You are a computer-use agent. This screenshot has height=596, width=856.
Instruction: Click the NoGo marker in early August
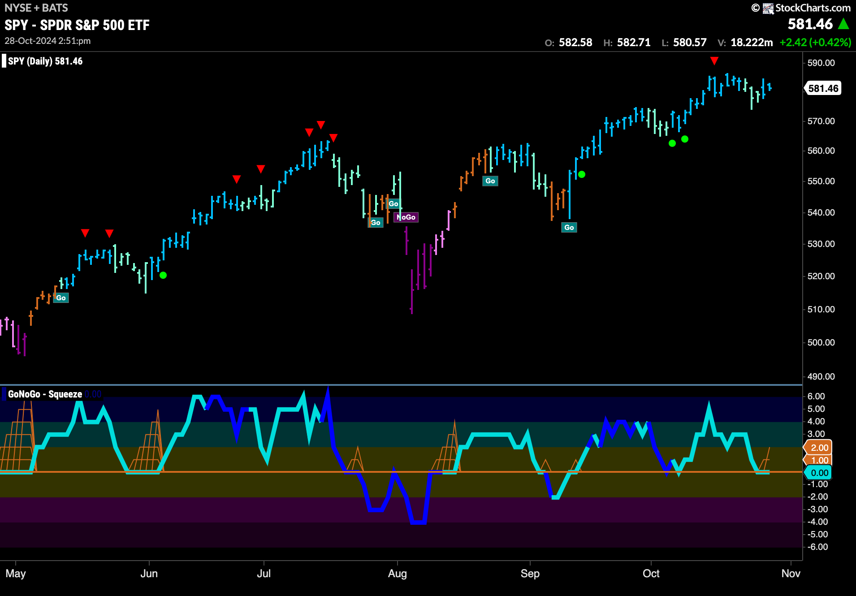[406, 217]
